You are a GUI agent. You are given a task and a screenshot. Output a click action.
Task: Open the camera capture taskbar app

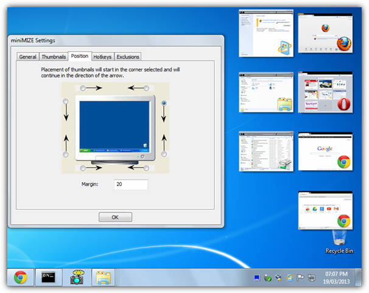tap(77, 277)
